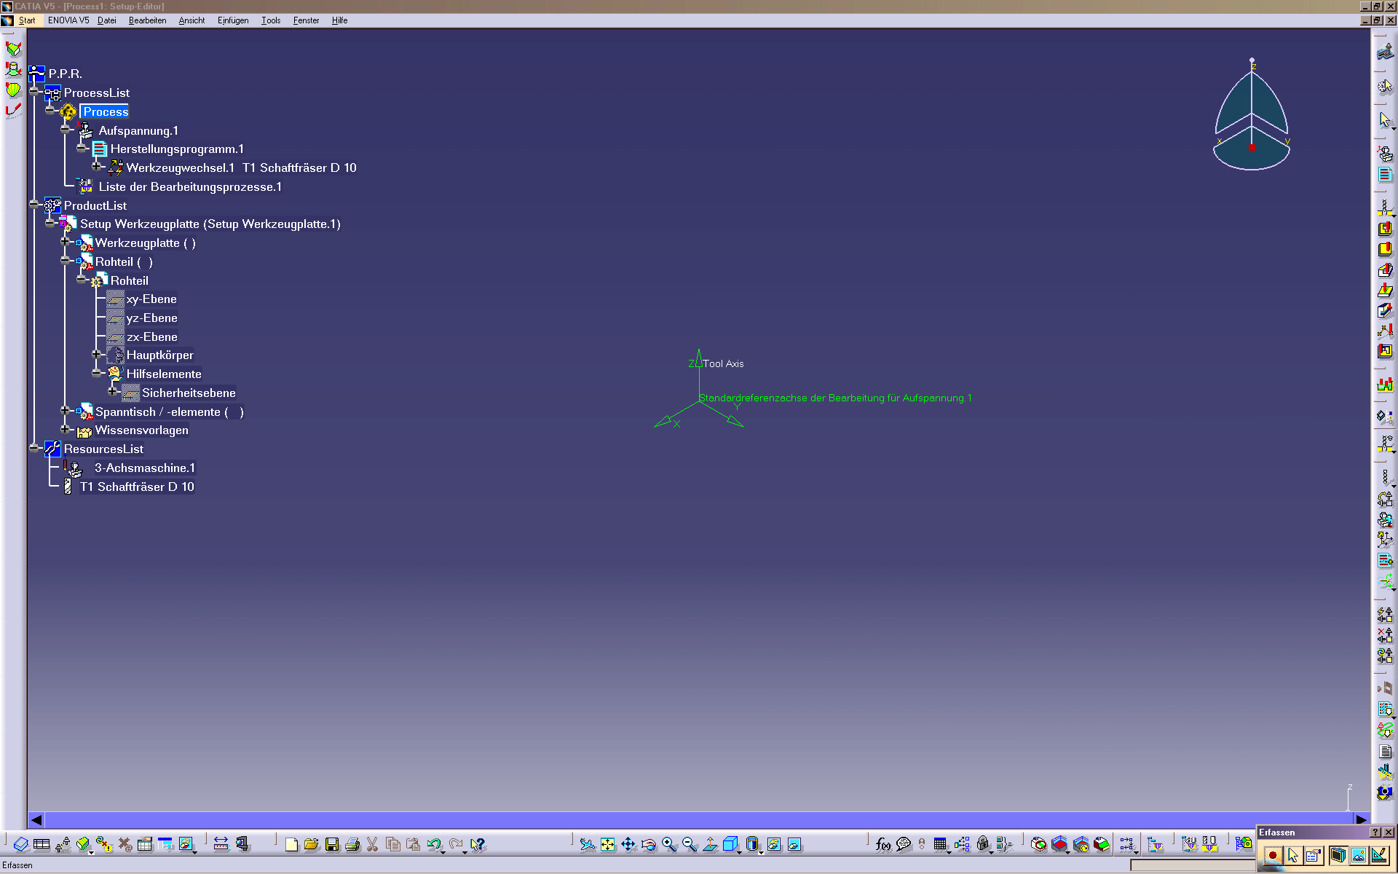Expand the Hauptkörper node
The image size is (1398, 874).
[97, 353]
